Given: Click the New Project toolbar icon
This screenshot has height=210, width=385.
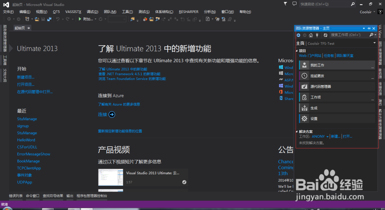Looking at the screenshot, I should pyautogui.click(x=27, y=19).
